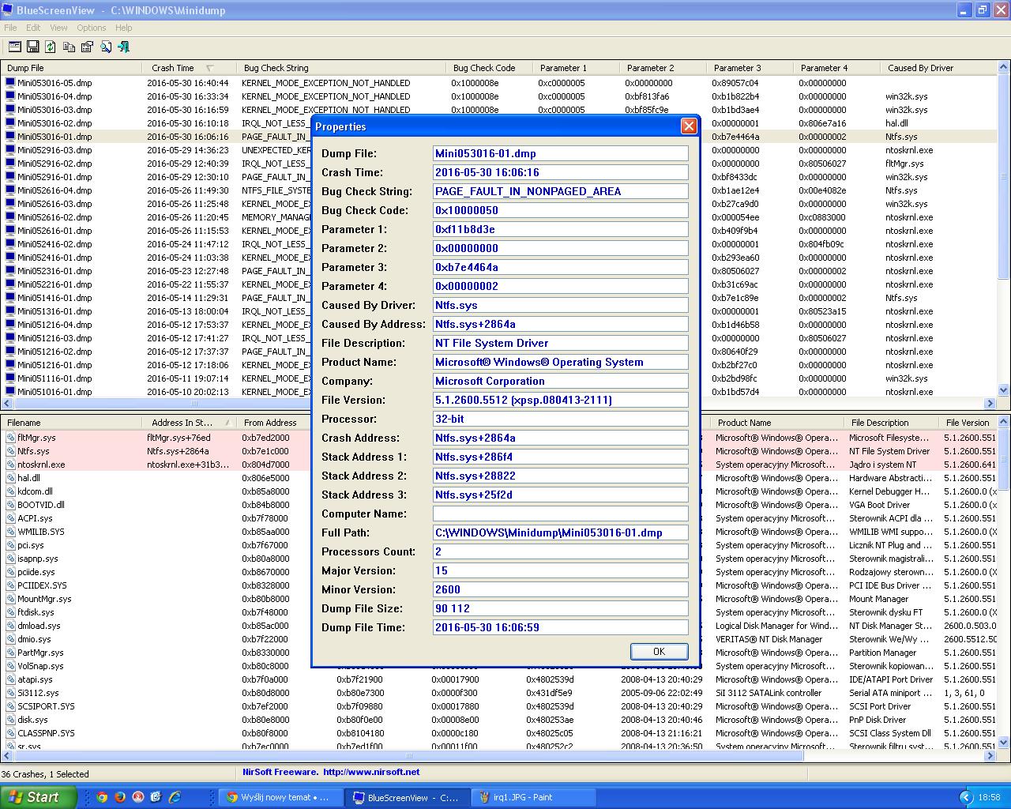The height and width of the screenshot is (809, 1011).
Task: Open the nirsoft.net link in status bar
Action: 371,772
